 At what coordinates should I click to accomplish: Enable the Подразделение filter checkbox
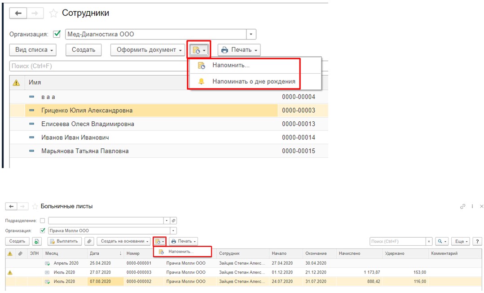(x=43, y=221)
